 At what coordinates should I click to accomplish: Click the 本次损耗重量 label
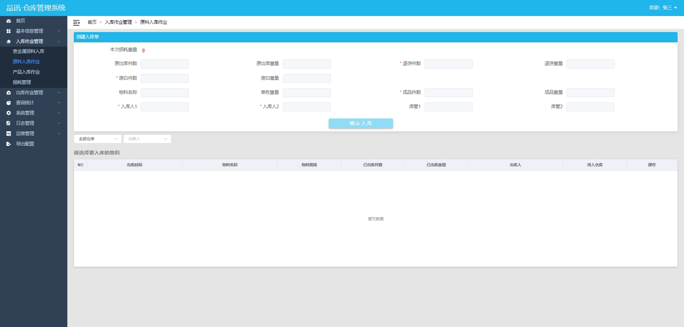click(123, 50)
